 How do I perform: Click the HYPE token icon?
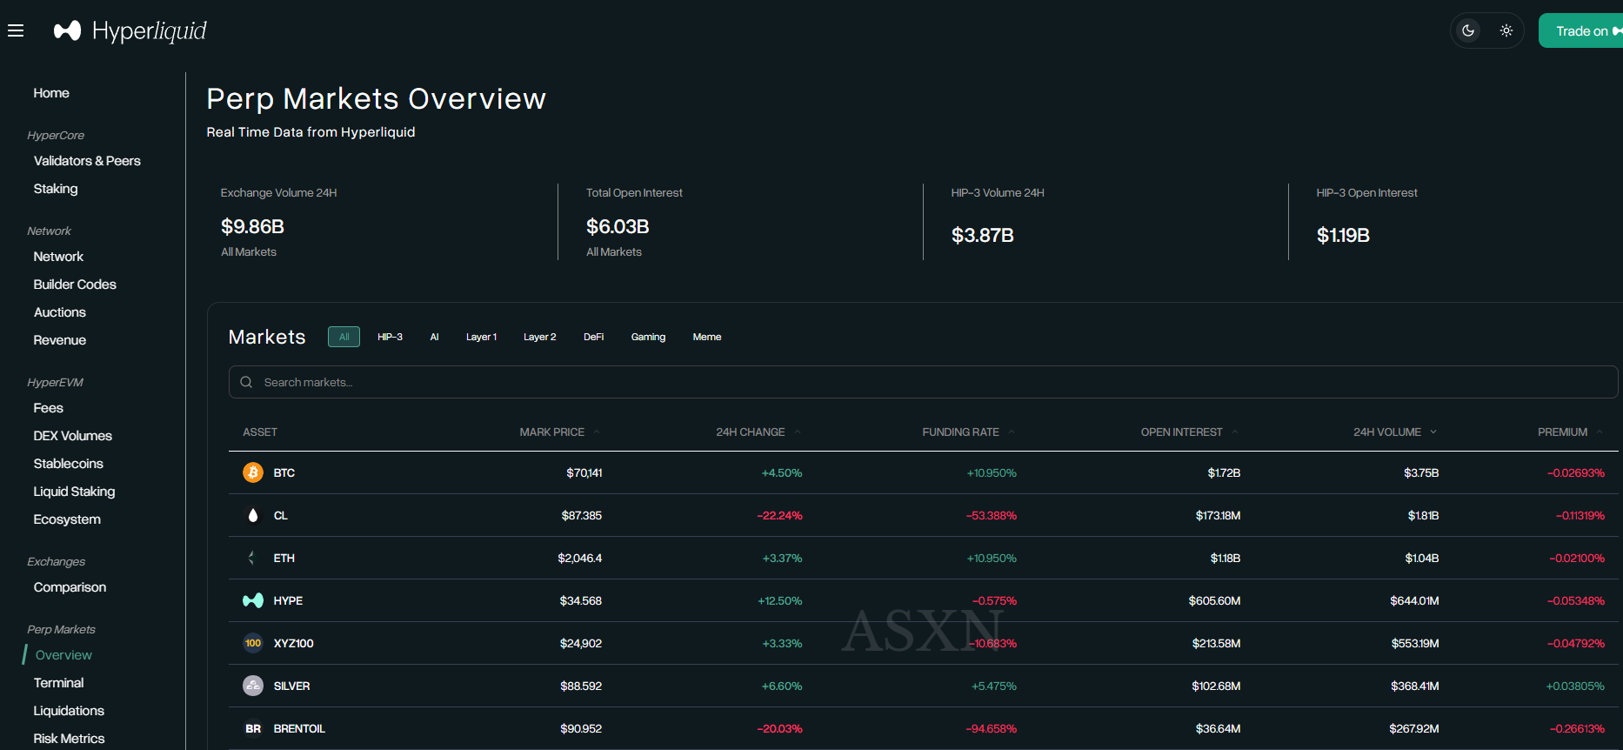pyautogui.click(x=253, y=600)
